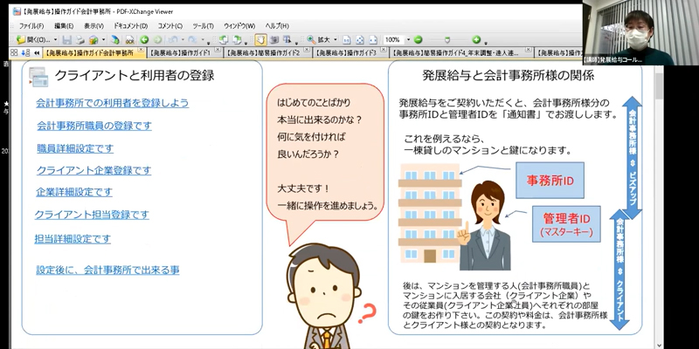The image size is (699, 349).
Task: Click the Email document icon
Action: tap(93, 39)
